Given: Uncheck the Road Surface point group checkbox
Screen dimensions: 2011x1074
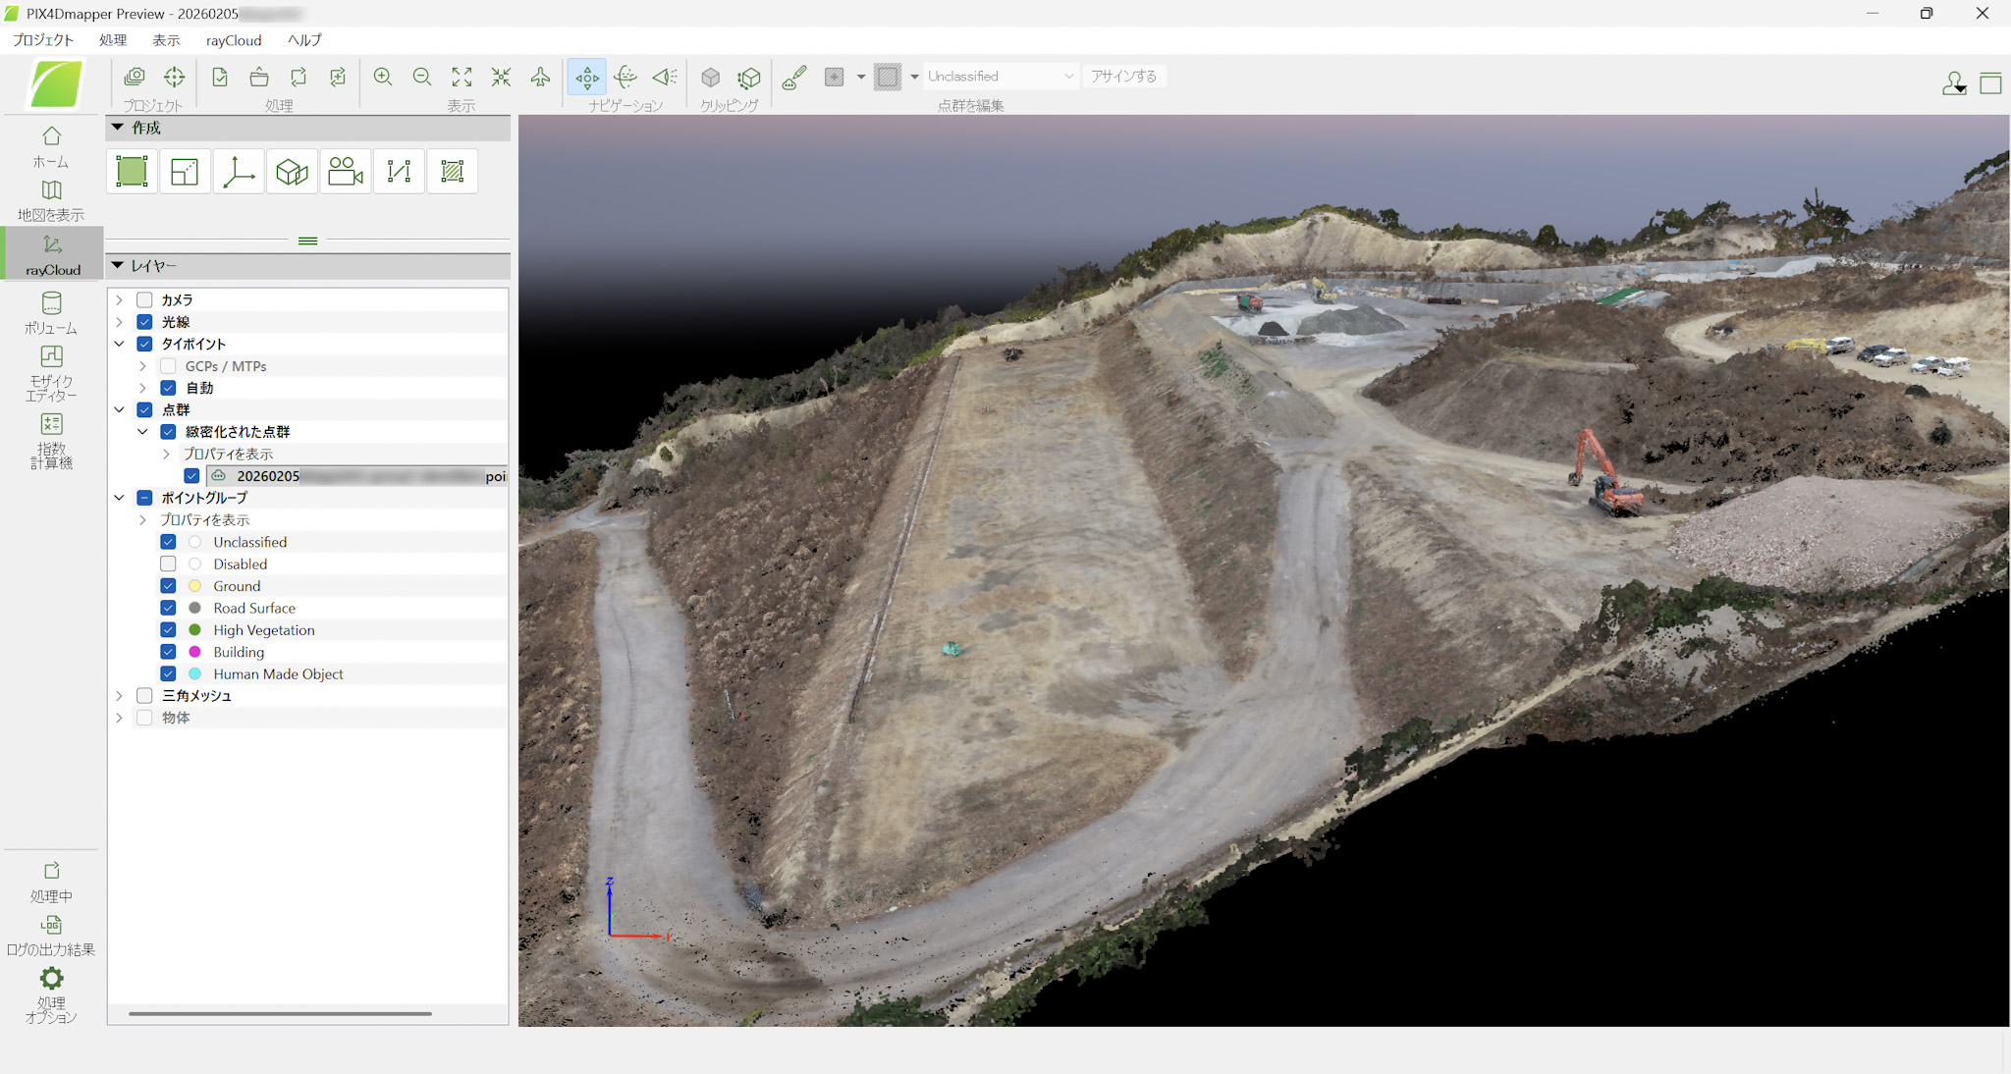Looking at the screenshot, I should 168,608.
